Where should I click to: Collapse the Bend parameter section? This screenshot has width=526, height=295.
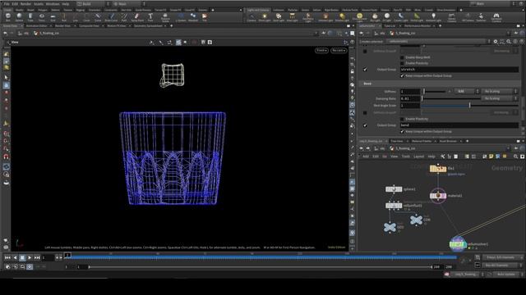click(x=367, y=84)
